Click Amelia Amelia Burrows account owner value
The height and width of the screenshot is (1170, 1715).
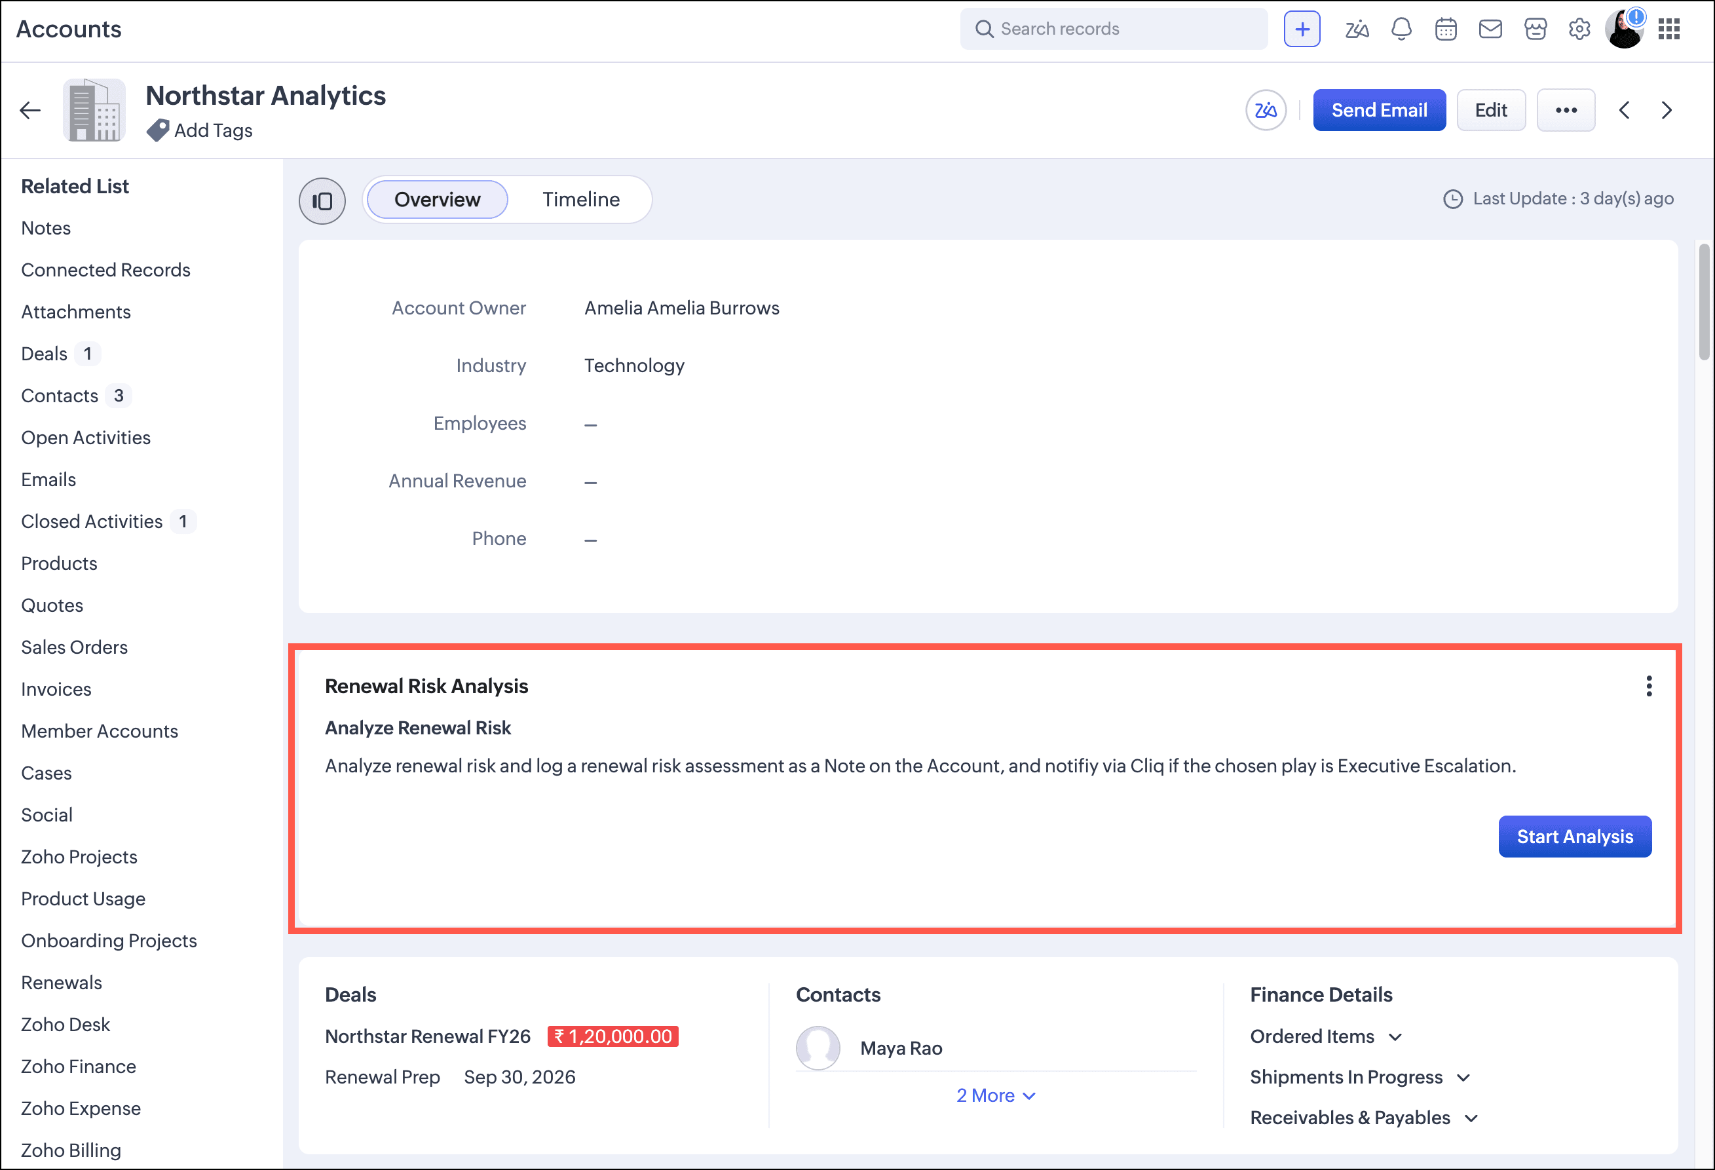[x=682, y=309]
